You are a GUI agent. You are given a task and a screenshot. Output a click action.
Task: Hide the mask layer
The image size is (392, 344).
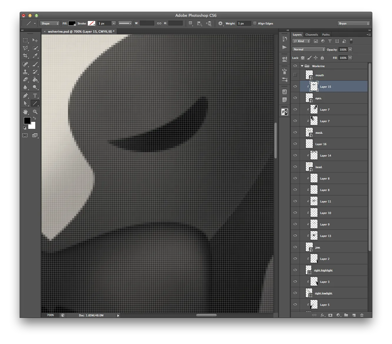(x=295, y=132)
